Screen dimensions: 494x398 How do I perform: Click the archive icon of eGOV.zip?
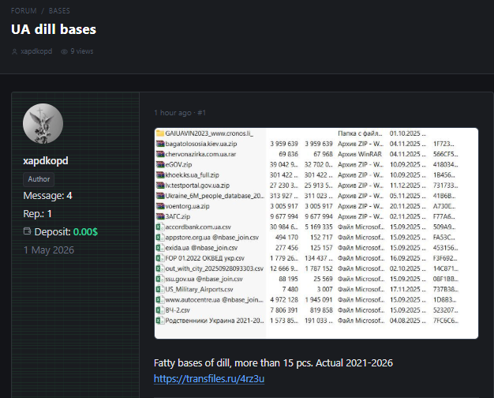(160, 164)
